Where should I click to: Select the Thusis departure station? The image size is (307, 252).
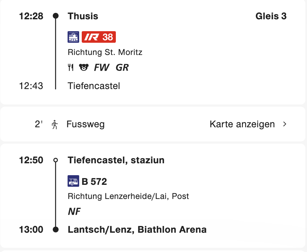(83, 16)
